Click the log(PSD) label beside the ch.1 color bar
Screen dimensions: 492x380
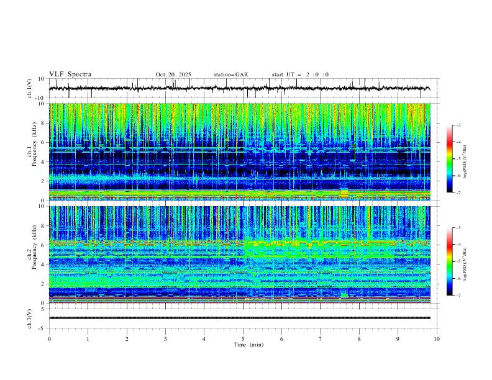coord(465,162)
